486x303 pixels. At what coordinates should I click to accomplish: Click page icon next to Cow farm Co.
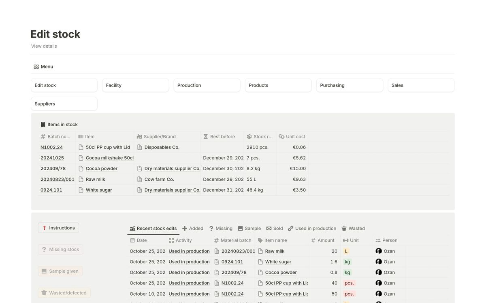(x=140, y=179)
